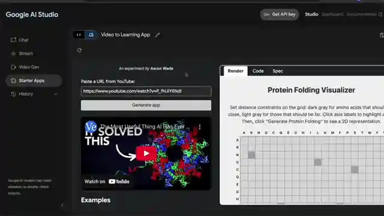Expand the History section chevron
The image size is (384, 216).
click(56, 94)
